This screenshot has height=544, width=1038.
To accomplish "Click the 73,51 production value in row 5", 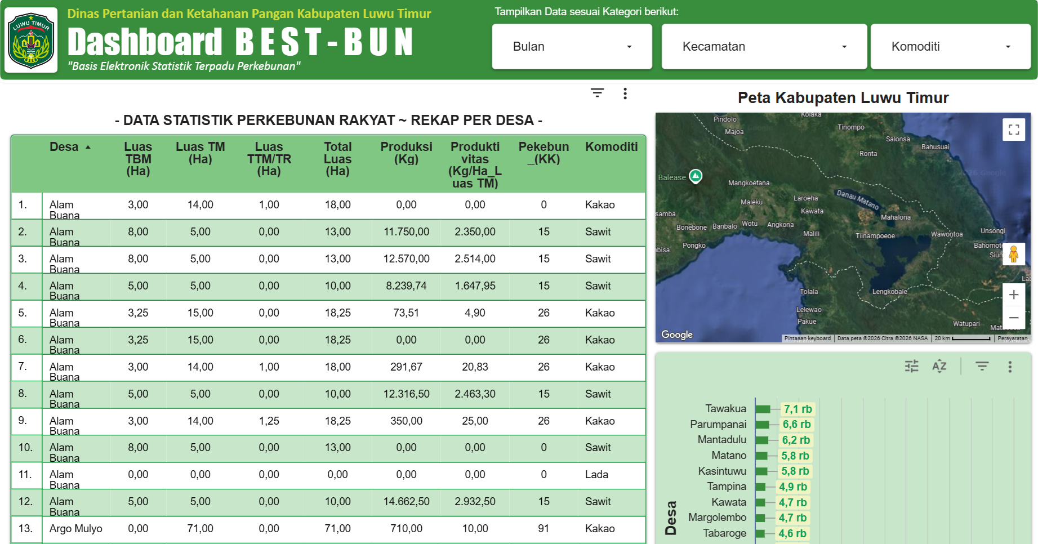I will click(407, 313).
